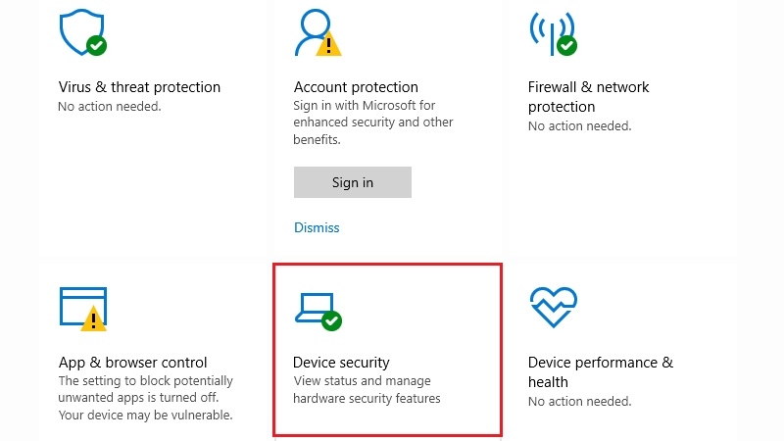Screen dimensions: 784x441
Task: Click the Device security laptop icon
Action: 318,312
